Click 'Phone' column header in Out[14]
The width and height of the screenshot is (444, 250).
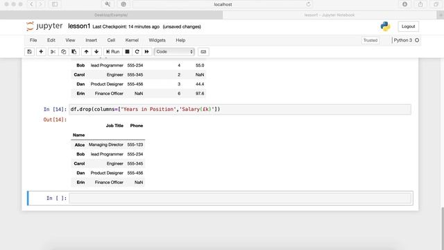pos(137,126)
